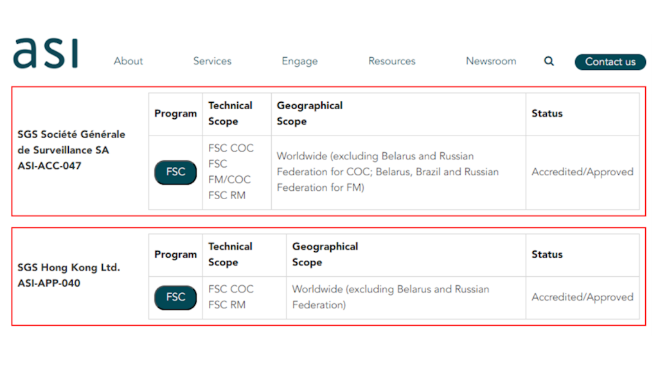The width and height of the screenshot is (658, 370).
Task: Click the FSC COC technical scope for SGS Hong Kong
Action: pyautogui.click(x=231, y=289)
